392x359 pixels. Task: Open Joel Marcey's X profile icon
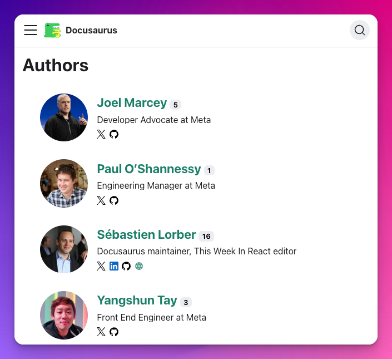click(101, 134)
